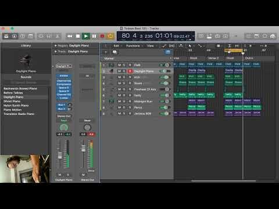Image resolution: width=279 pixels, height=209 pixels.
Task: Click the Pause transport button
Action: pos(94,36)
